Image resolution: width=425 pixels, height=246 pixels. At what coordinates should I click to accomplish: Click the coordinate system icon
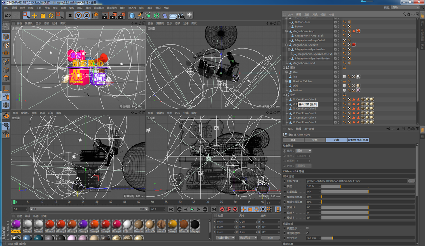(95, 16)
